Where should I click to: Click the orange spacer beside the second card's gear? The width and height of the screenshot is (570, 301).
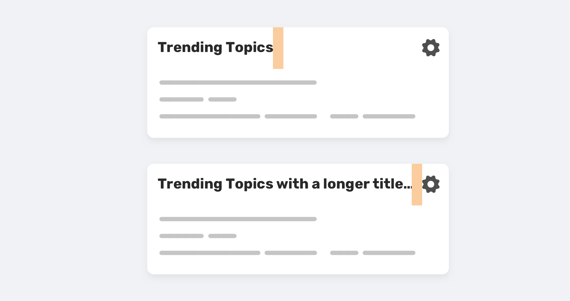pos(417,185)
